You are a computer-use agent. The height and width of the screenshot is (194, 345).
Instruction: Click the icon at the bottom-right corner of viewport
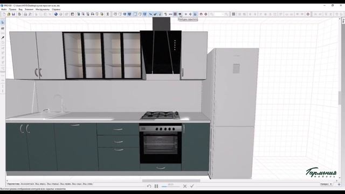coord(339,184)
